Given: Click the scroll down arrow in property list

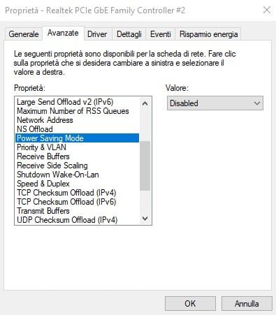Looking at the screenshot, I should pos(145,219).
